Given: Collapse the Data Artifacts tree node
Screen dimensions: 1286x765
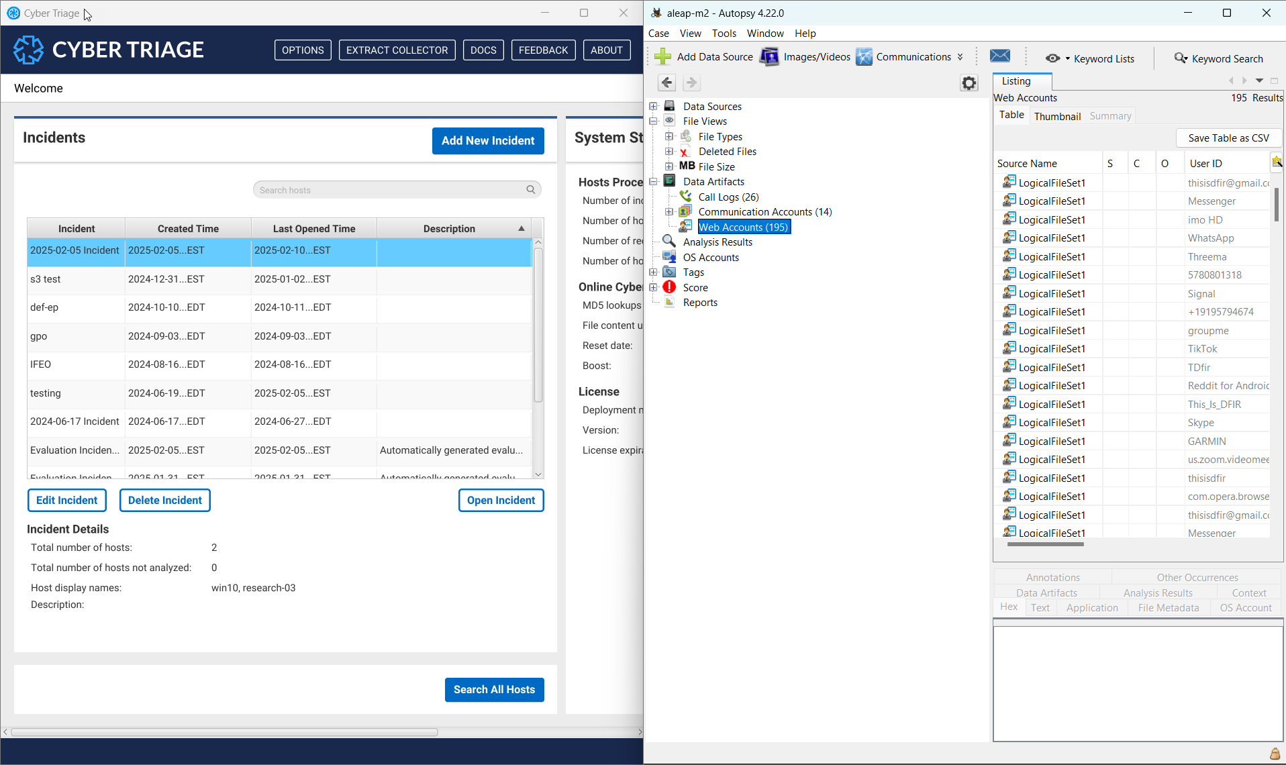Looking at the screenshot, I should [x=653, y=182].
